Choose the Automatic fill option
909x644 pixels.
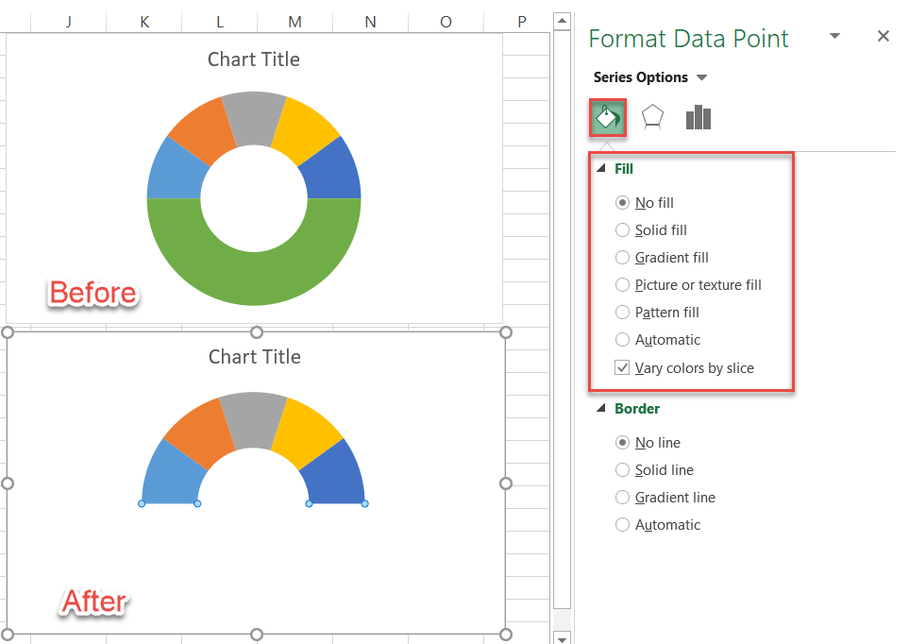click(622, 339)
